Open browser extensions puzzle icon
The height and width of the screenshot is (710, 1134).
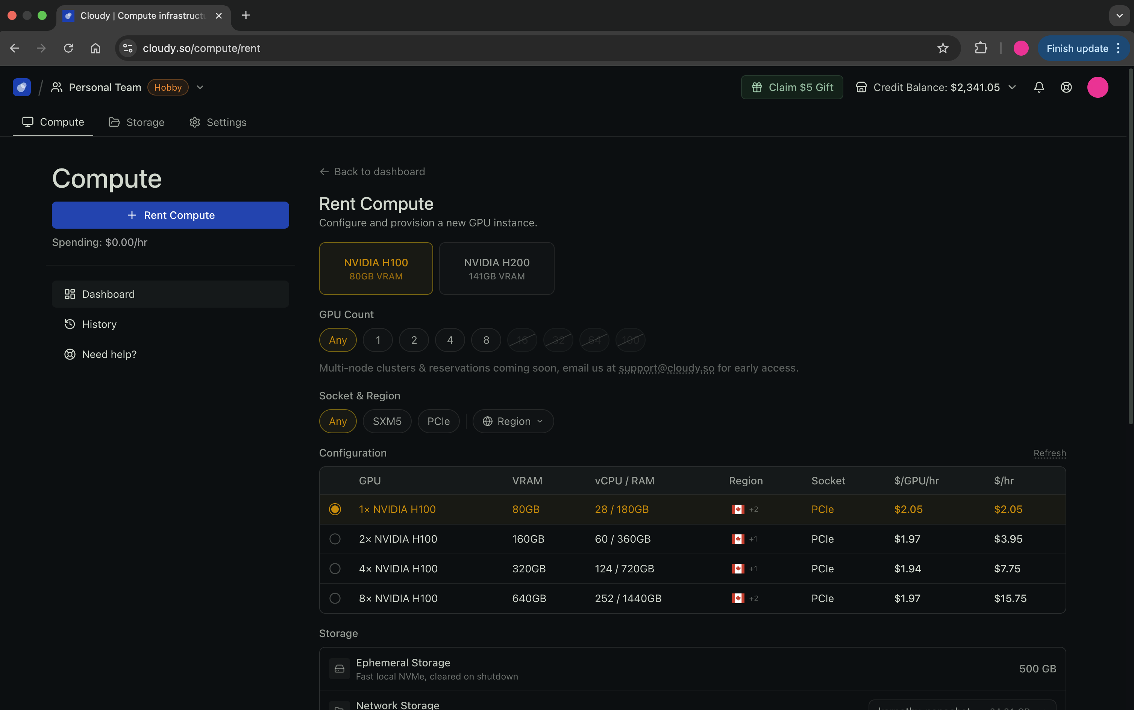click(981, 49)
